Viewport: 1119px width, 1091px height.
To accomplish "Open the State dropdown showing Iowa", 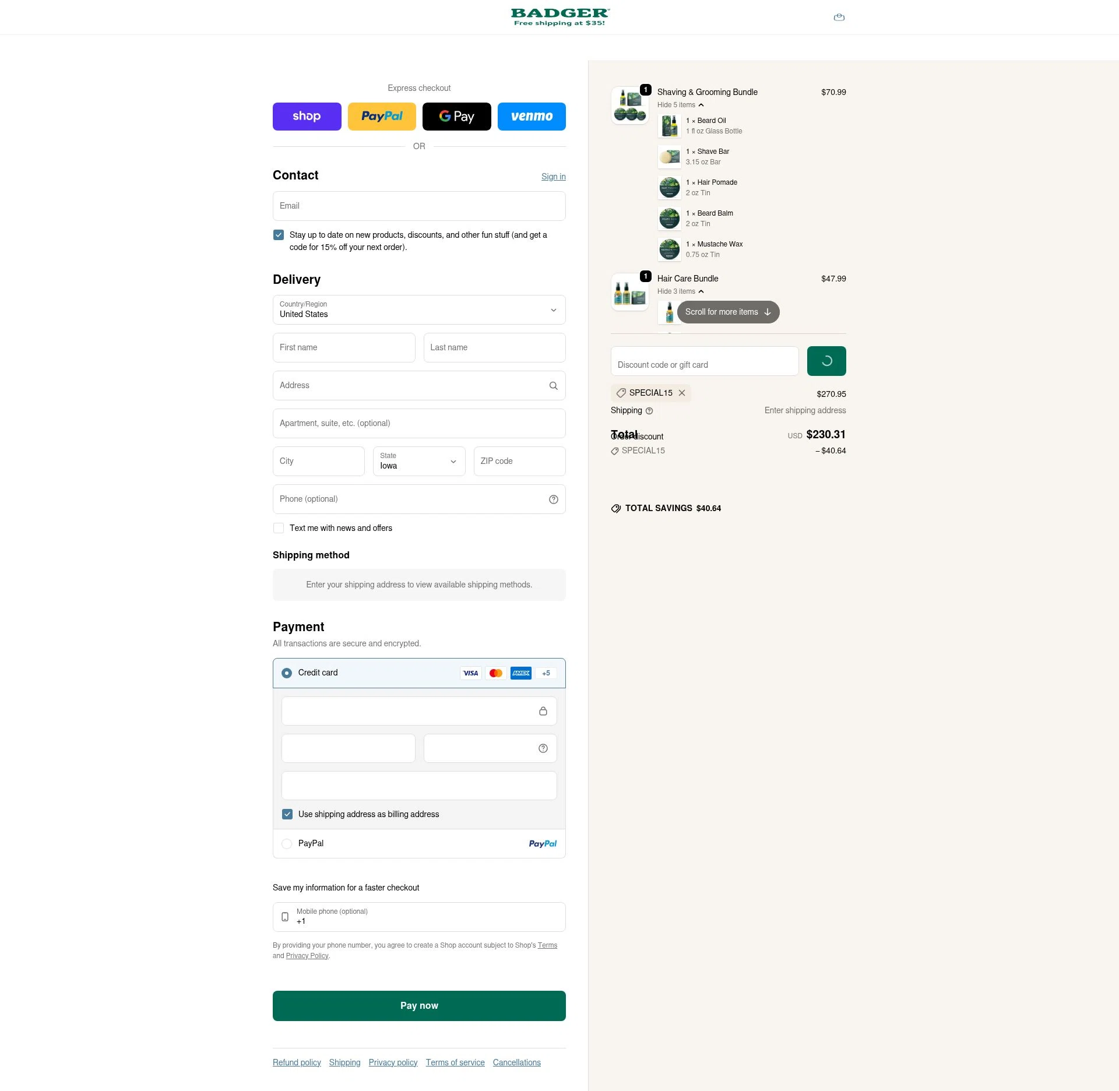I will (x=418, y=461).
